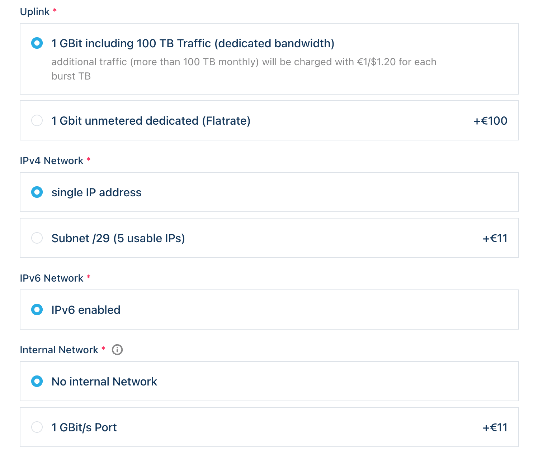Pick Subnet /29 radio button

[37, 238]
